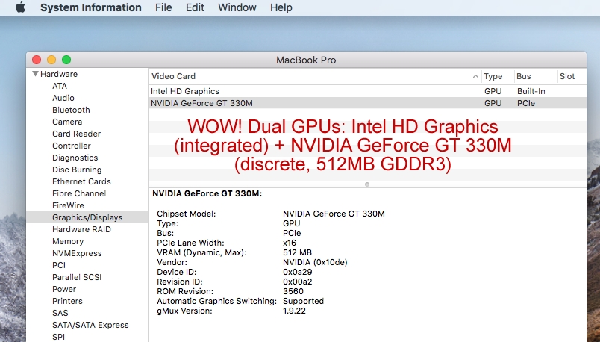Select FireWire in the sidebar

point(68,205)
